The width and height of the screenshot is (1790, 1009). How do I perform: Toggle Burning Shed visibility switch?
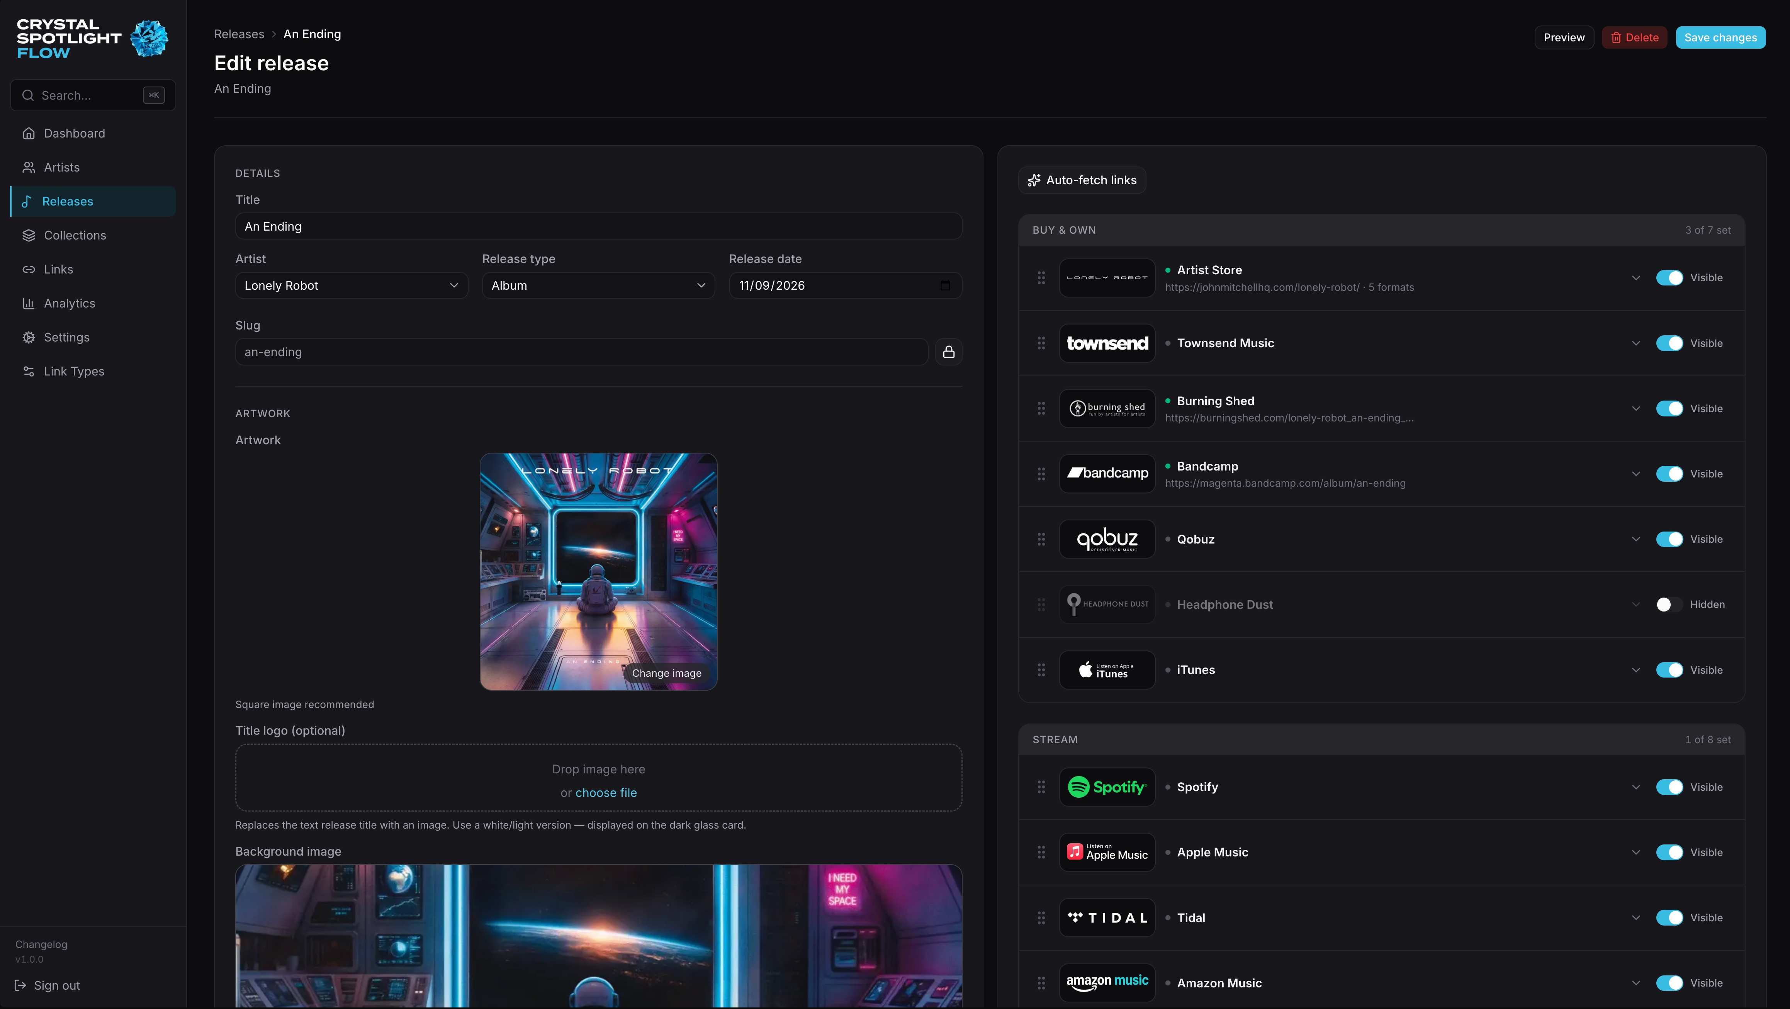[x=1669, y=409]
